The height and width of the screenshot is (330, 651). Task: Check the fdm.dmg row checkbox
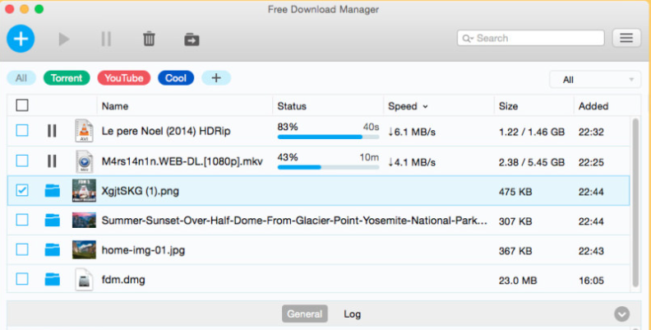(22, 279)
